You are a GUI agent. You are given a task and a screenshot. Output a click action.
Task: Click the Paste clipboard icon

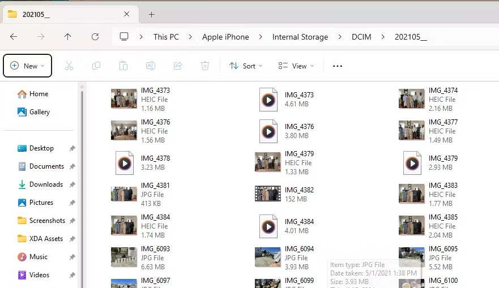point(123,66)
